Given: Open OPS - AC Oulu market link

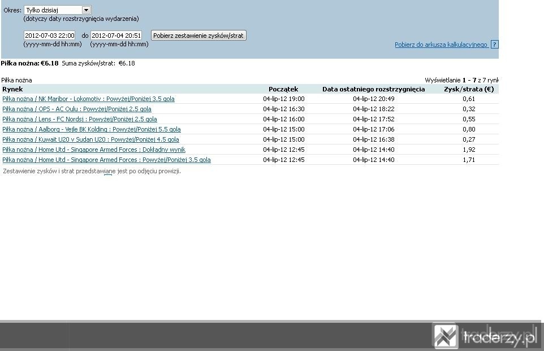Looking at the screenshot, I should pyautogui.click(x=77, y=109).
